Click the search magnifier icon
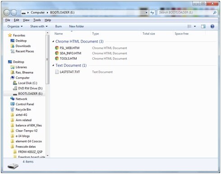This screenshot has width=222, height=174. pyautogui.click(x=215, y=13)
